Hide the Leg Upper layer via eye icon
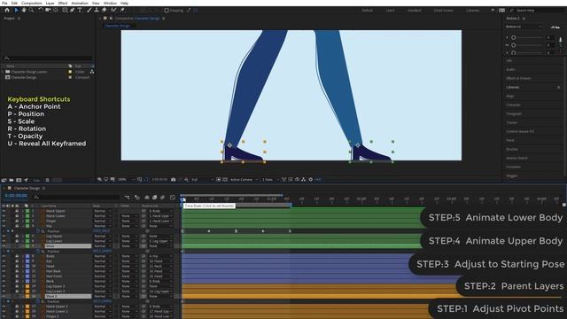567x319 pixels. click(x=4, y=236)
